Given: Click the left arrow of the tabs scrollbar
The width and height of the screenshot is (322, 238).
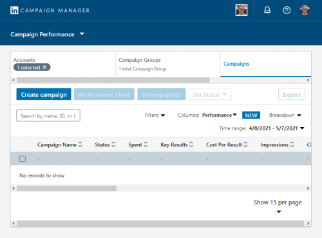Looking at the screenshot, I should [x=14, y=80].
